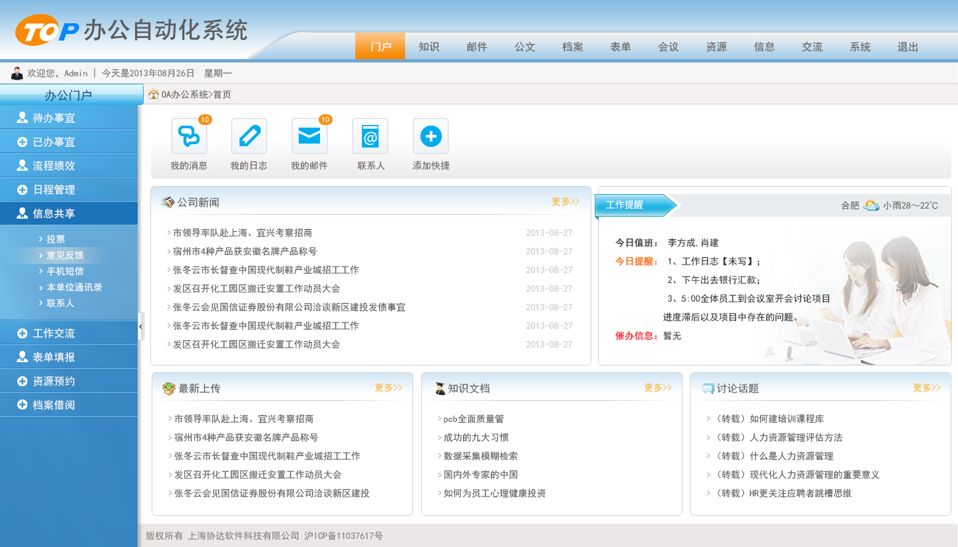
Task: Open the 资源 top menu
Action: tap(717, 47)
